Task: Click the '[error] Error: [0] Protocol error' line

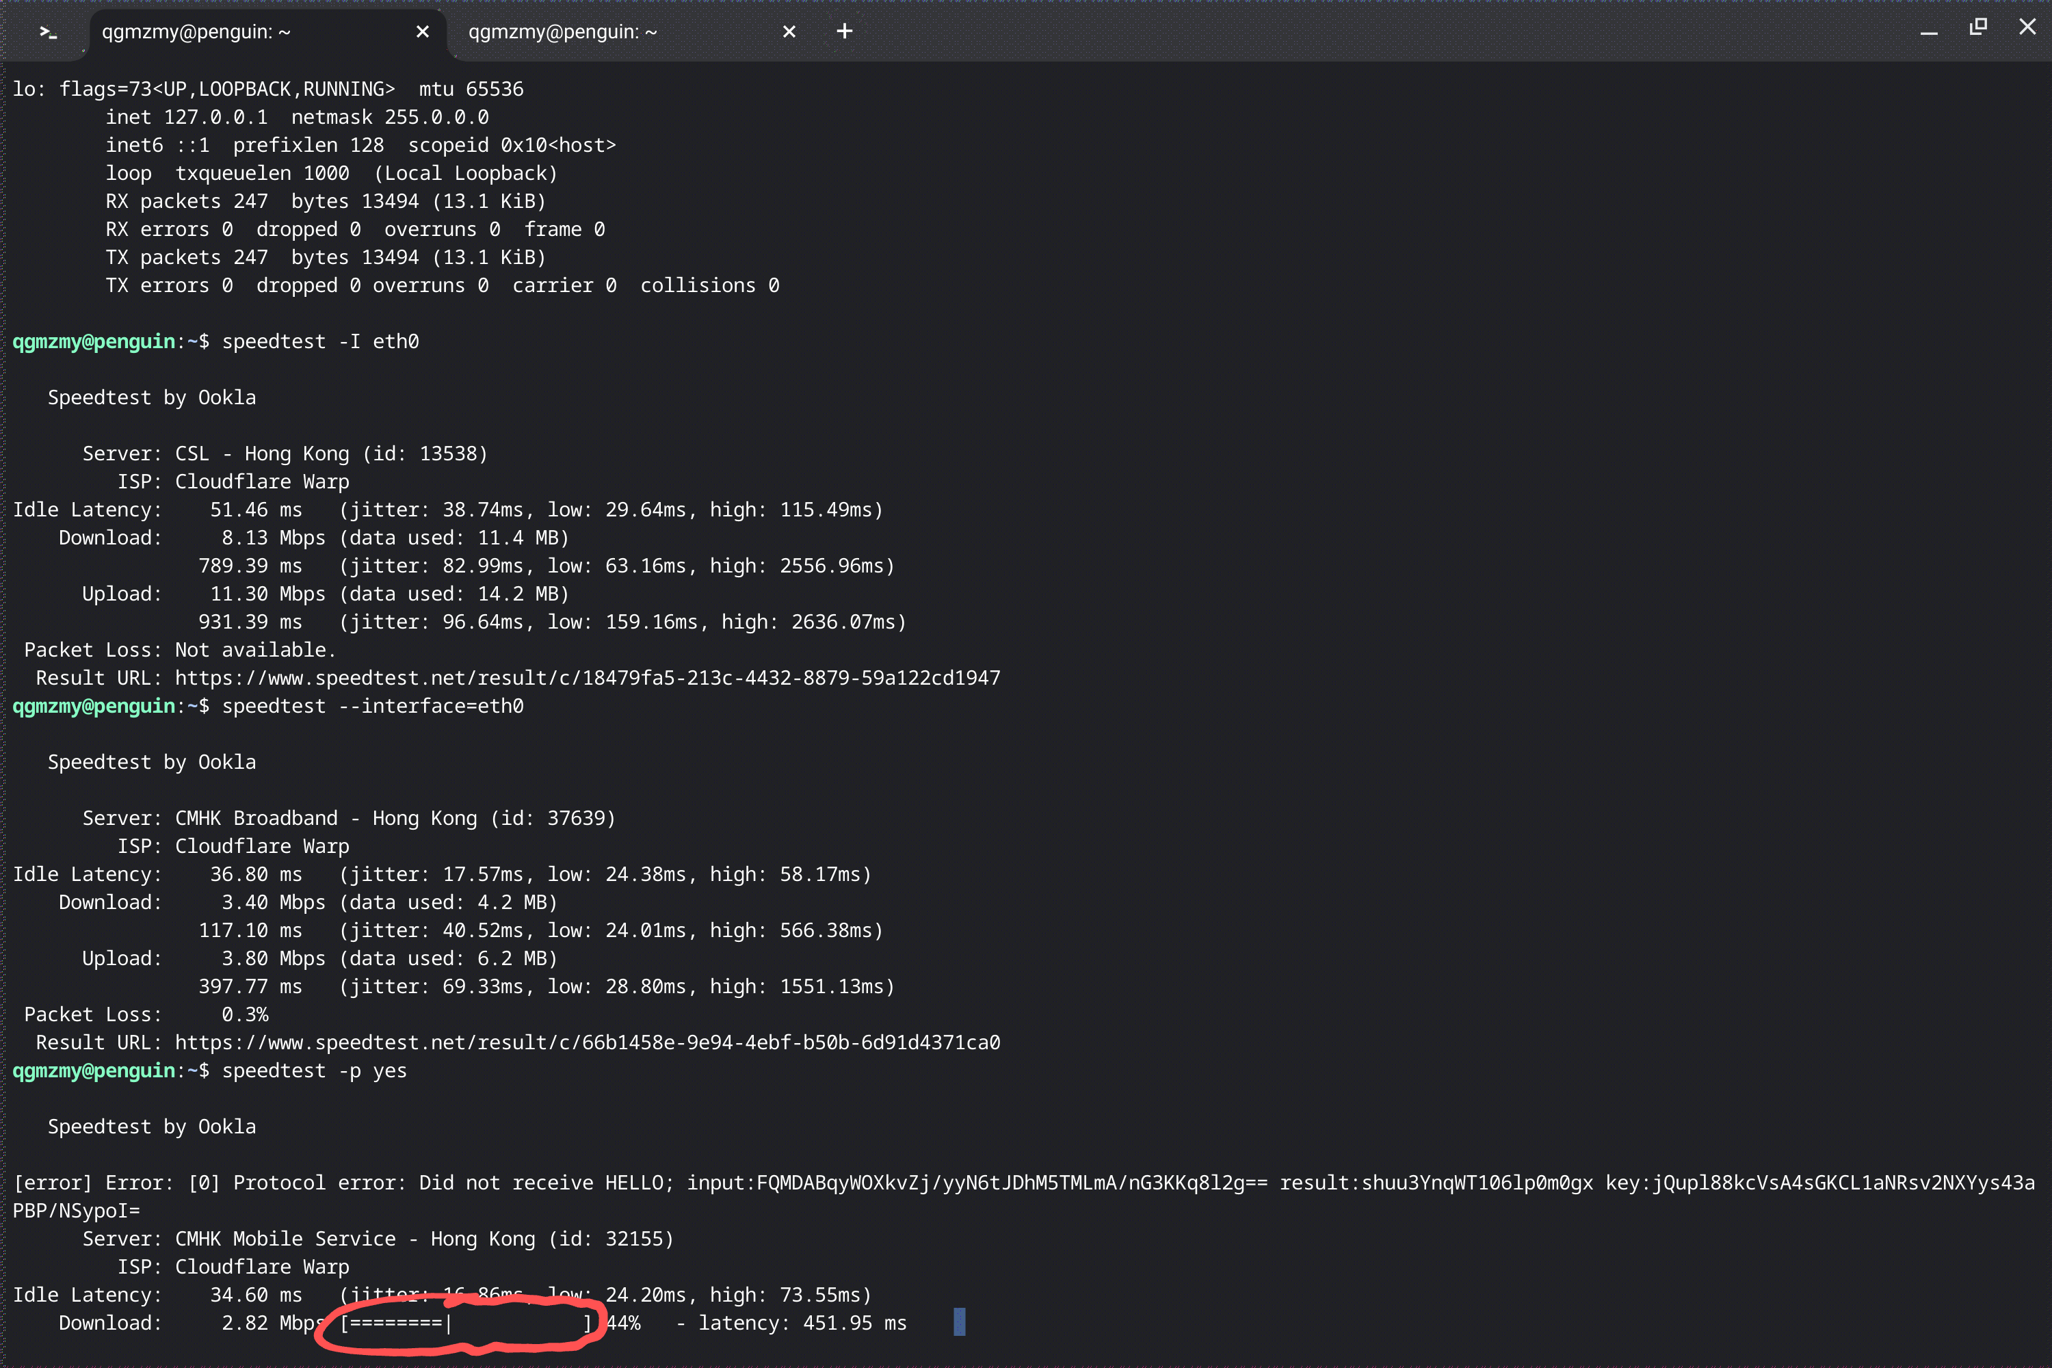Action: click(x=1024, y=1183)
